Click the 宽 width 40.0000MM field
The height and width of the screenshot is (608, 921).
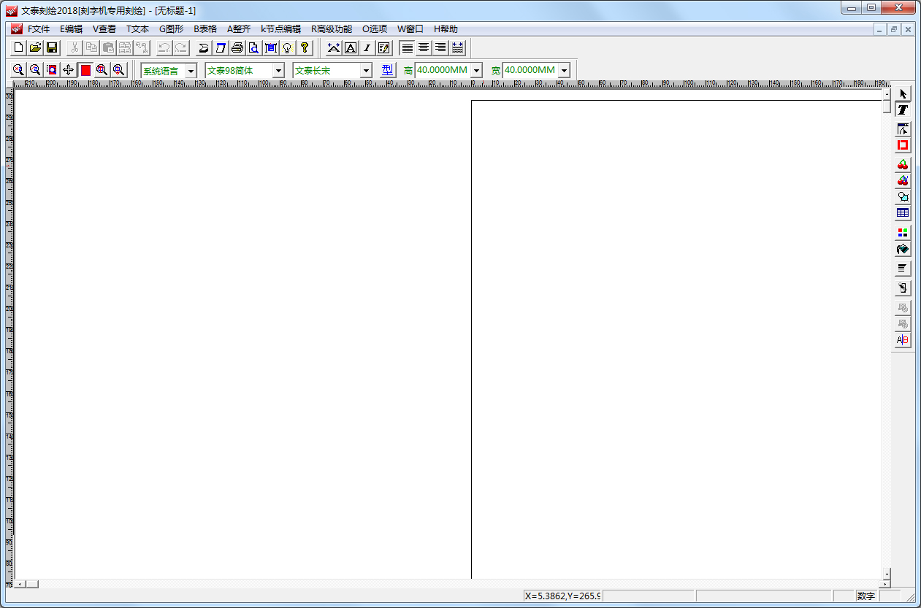click(530, 71)
